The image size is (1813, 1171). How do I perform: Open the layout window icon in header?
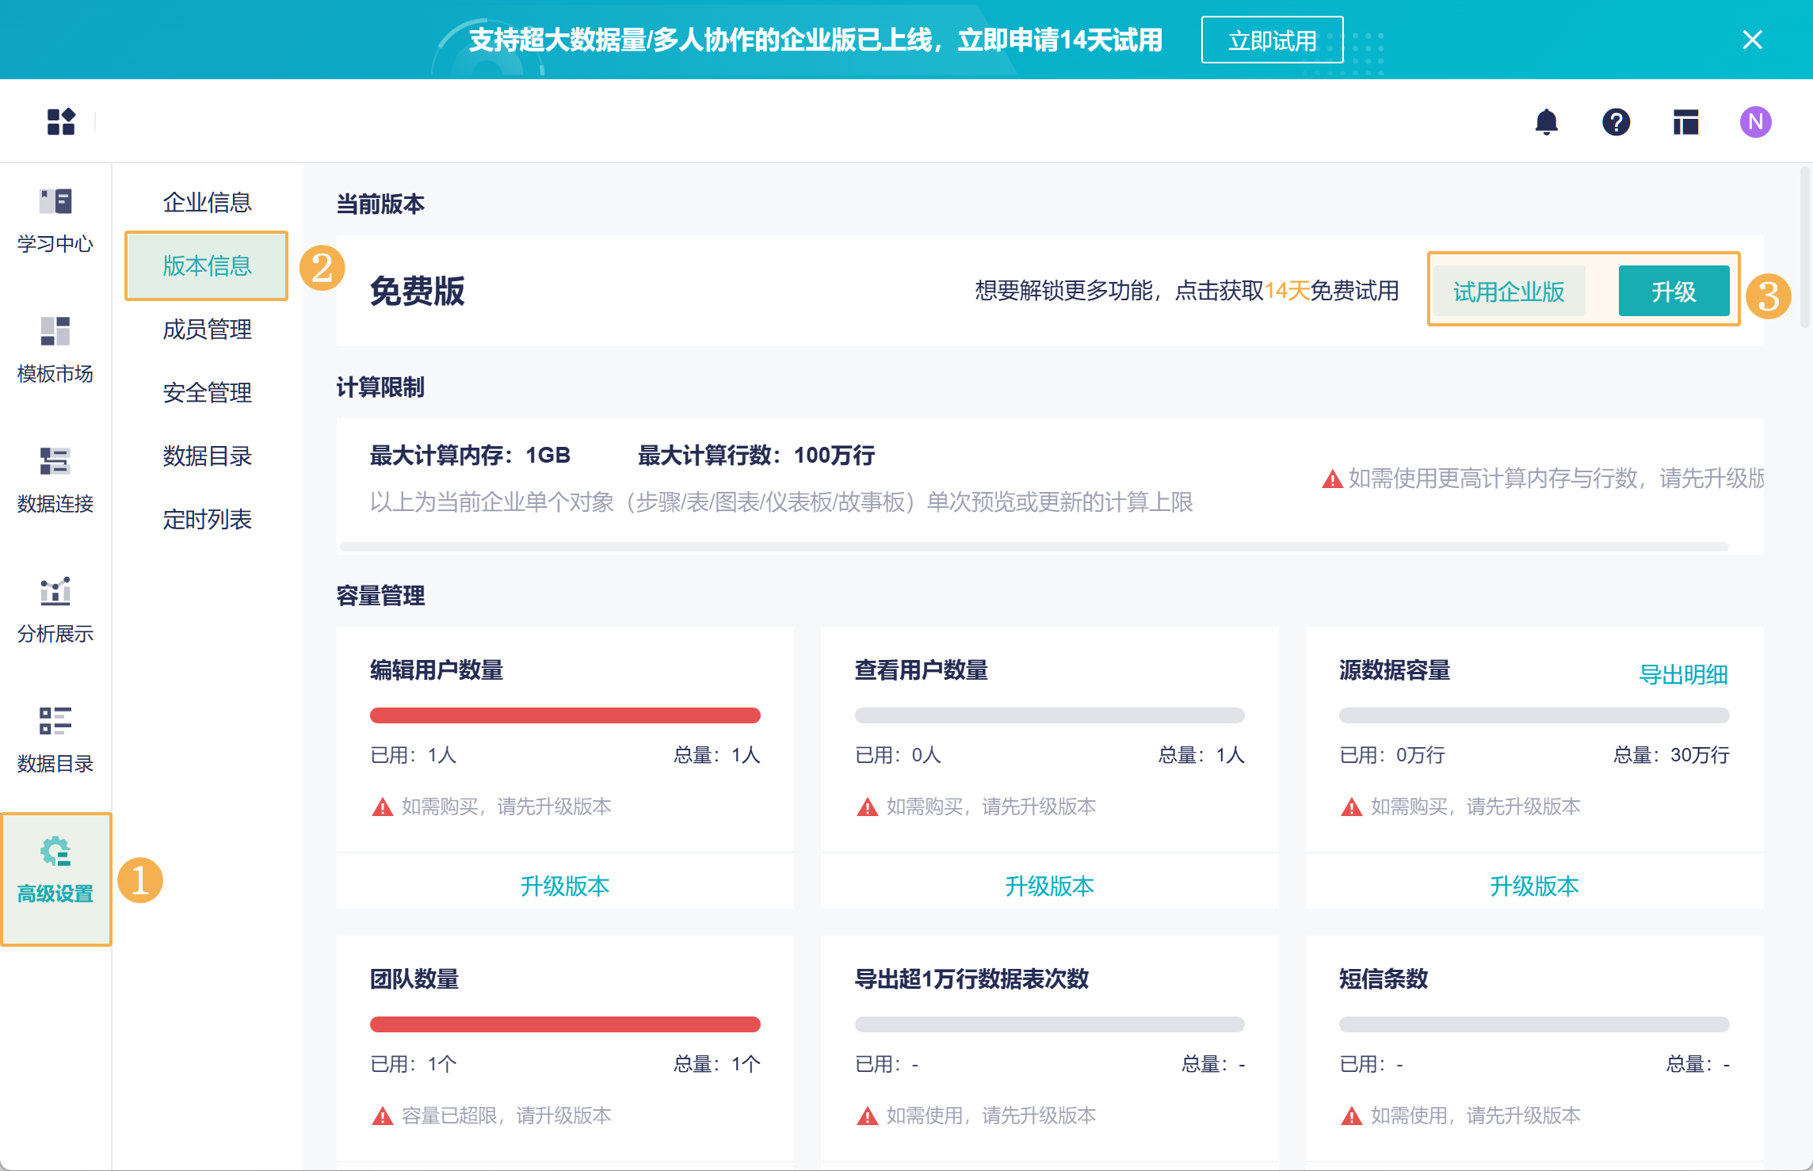1685,122
